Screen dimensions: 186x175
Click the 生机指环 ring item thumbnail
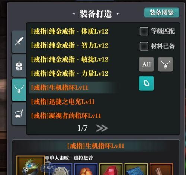31,166
